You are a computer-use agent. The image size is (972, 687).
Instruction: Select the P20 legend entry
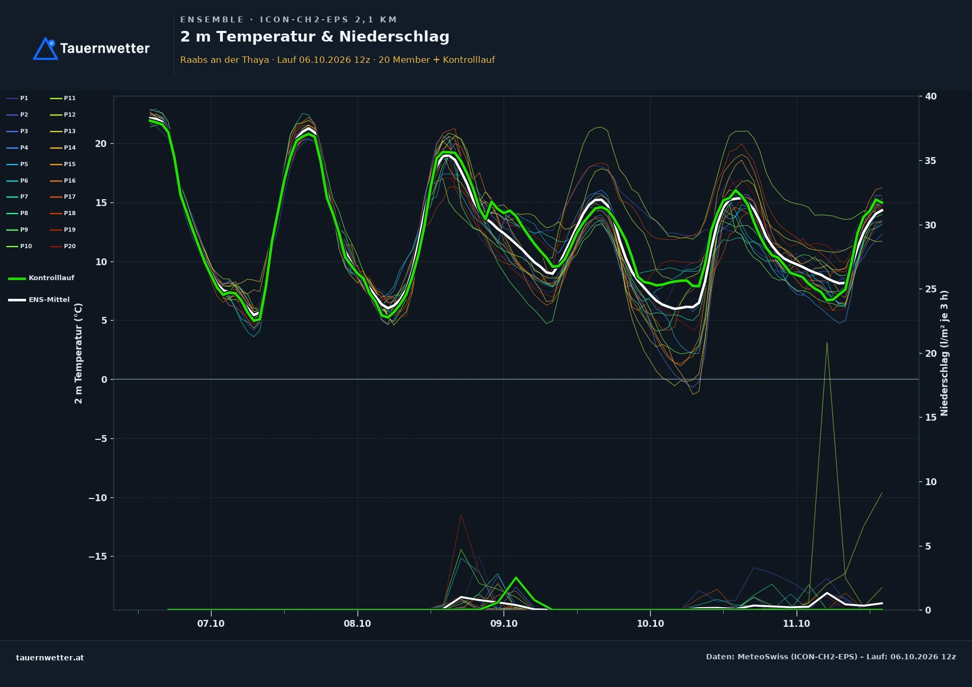click(63, 246)
